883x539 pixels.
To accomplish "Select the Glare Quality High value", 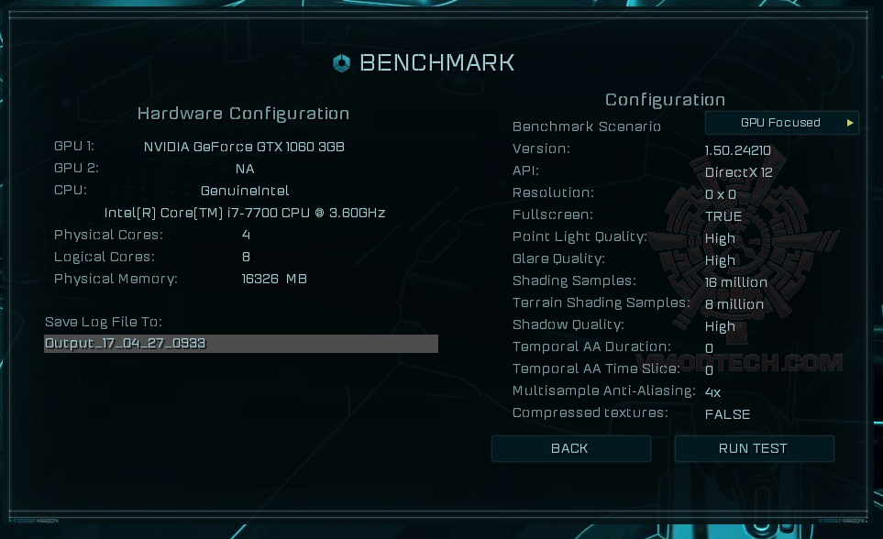I will [720, 260].
